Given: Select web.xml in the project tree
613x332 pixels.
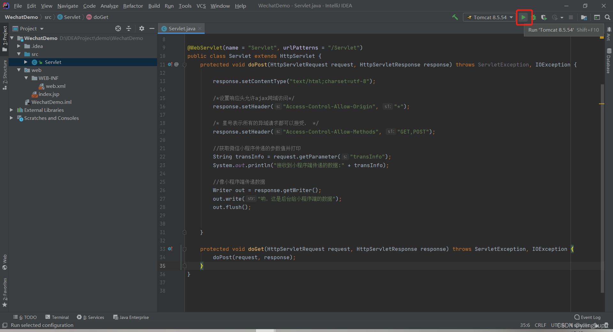Looking at the screenshot, I should (52, 86).
